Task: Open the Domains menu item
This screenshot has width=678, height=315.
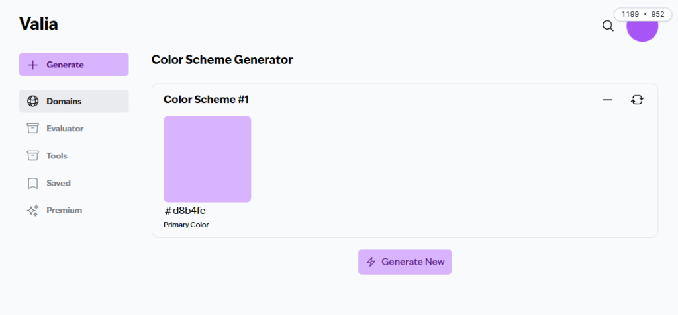Action: point(64,102)
